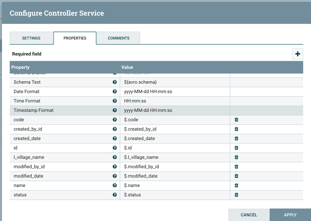Open help icon for code property
Image resolution: width=311 pixels, height=221 pixels.
coord(115,120)
